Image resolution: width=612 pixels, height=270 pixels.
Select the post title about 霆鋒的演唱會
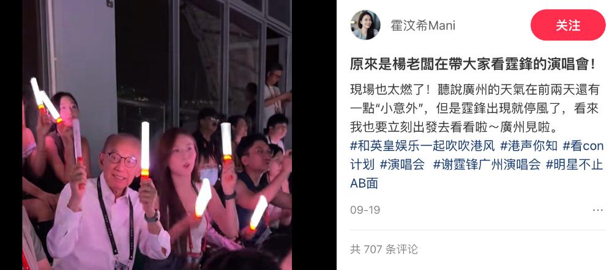(x=472, y=64)
